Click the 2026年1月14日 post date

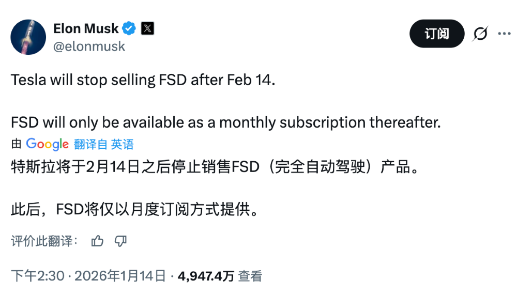(120, 276)
